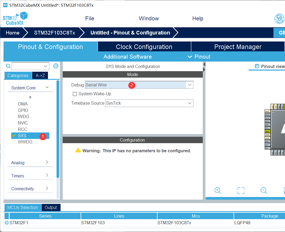The width and height of the screenshot is (285, 232).
Task: Zoom in on the pinout view
Action: click(218, 191)
